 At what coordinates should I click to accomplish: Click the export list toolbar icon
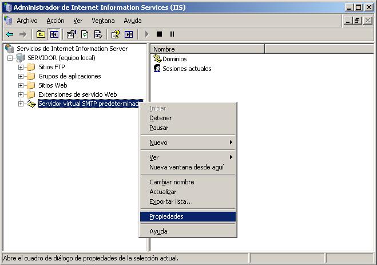pyautogui.click(x=98, y=34)
